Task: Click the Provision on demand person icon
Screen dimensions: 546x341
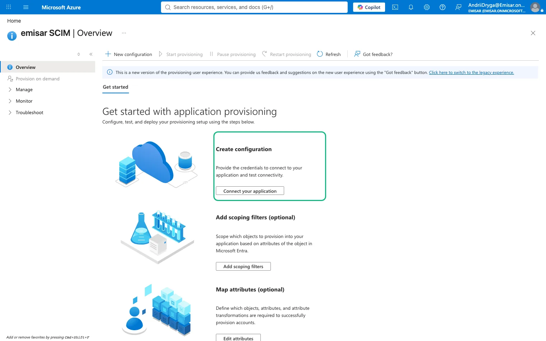Action: 10,79
